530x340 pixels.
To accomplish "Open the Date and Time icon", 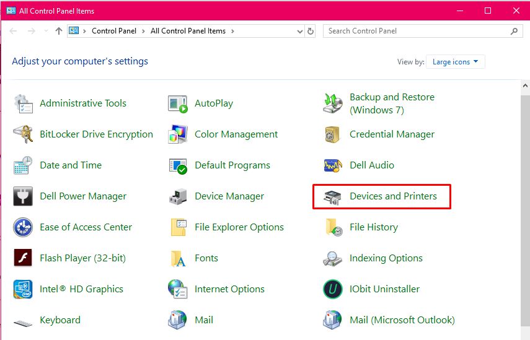I will click(x=23, y=165).
